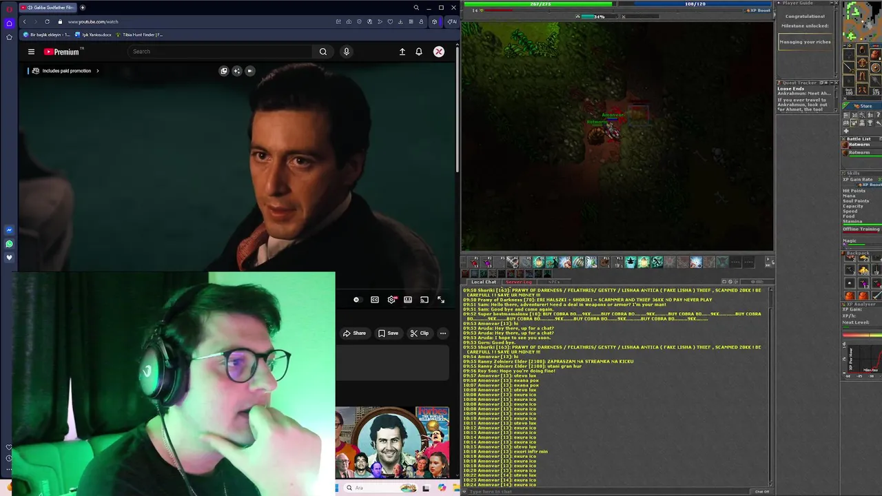
Task: Close the Quest Tracker panel
Action: click(836, 83)
